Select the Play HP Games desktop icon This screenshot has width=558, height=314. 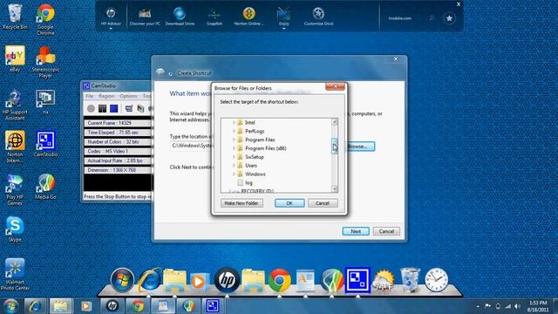[15, 189]
